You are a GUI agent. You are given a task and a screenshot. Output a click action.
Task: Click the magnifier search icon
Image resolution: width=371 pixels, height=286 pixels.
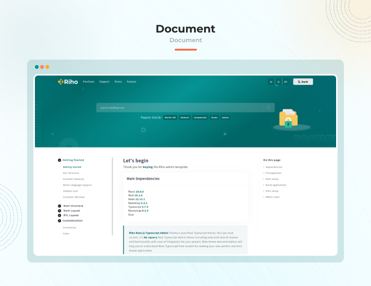[x=269, y=108]
